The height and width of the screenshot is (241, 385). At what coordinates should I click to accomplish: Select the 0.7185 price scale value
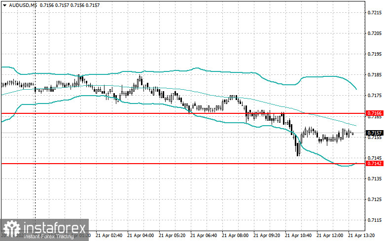[375, 74]
